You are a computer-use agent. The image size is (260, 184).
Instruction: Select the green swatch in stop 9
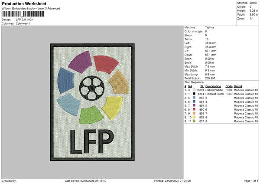coord(194,121)
